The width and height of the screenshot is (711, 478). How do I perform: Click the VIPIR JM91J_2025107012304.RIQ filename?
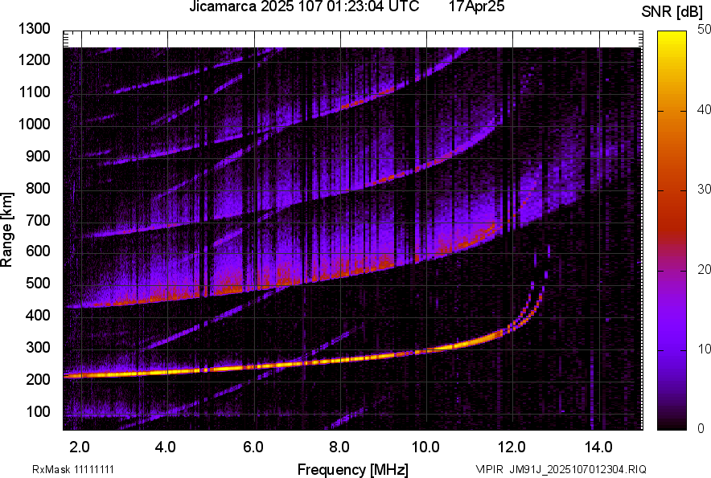(x=561, y=469)
